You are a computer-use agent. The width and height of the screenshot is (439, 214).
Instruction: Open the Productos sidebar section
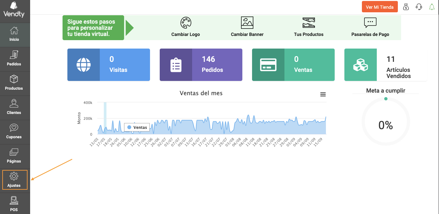[15, 84]
